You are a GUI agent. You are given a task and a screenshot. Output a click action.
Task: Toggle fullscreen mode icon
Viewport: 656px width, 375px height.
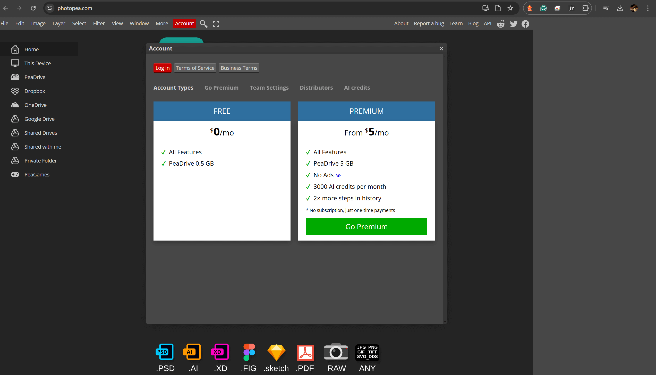tap(216, 24)
